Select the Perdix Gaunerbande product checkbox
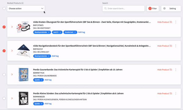The width and height of the screenshot is (183, 110). [x=4, y=75]
